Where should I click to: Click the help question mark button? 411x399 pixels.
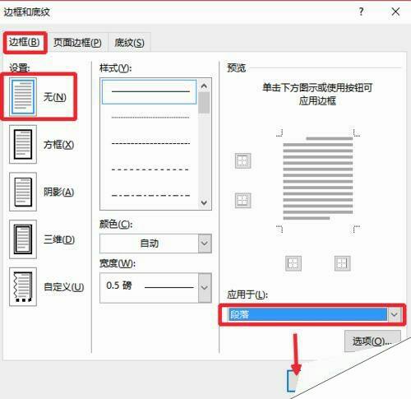pos(361,12)
